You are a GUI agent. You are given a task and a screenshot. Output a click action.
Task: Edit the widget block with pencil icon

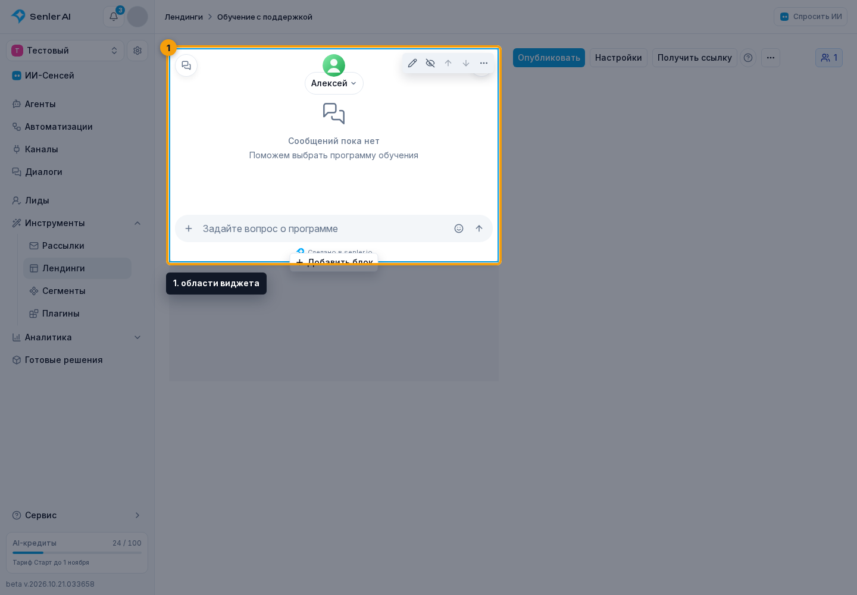412,63
